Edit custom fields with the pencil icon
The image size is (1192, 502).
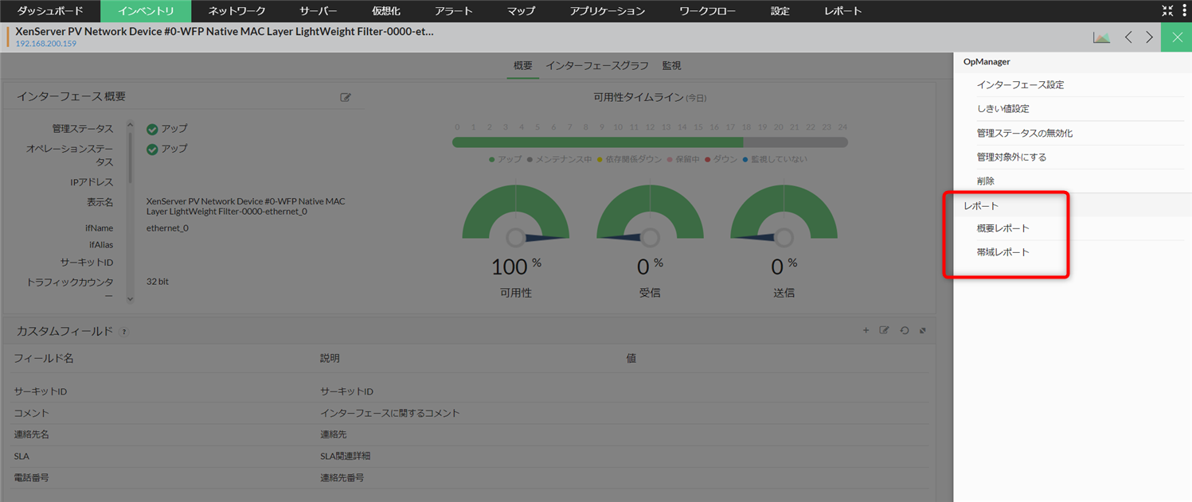884,330
